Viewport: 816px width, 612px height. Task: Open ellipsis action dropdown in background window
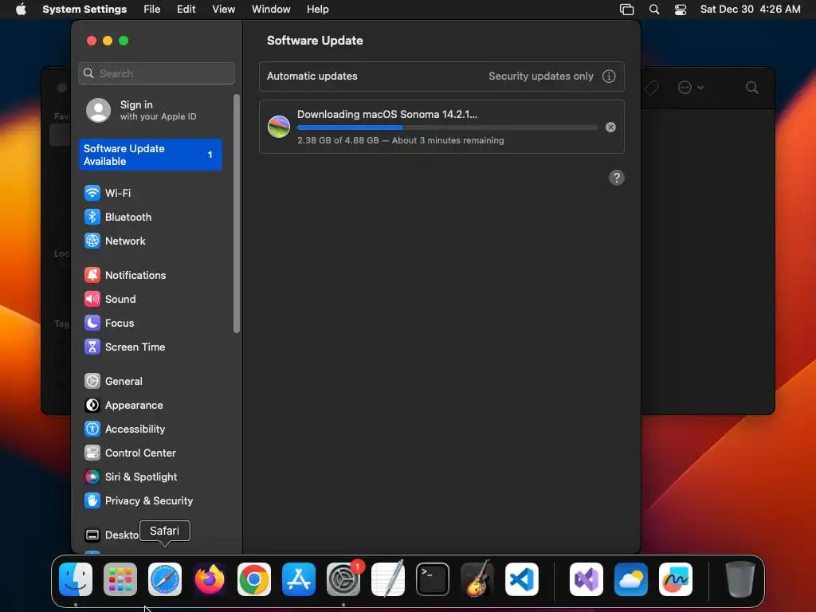pos(691,88)
